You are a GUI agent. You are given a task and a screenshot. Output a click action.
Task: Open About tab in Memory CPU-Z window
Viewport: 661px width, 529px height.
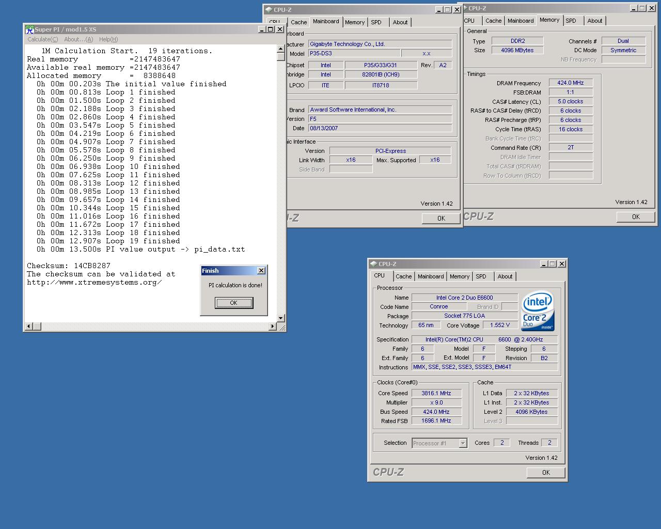coord(595,21)
